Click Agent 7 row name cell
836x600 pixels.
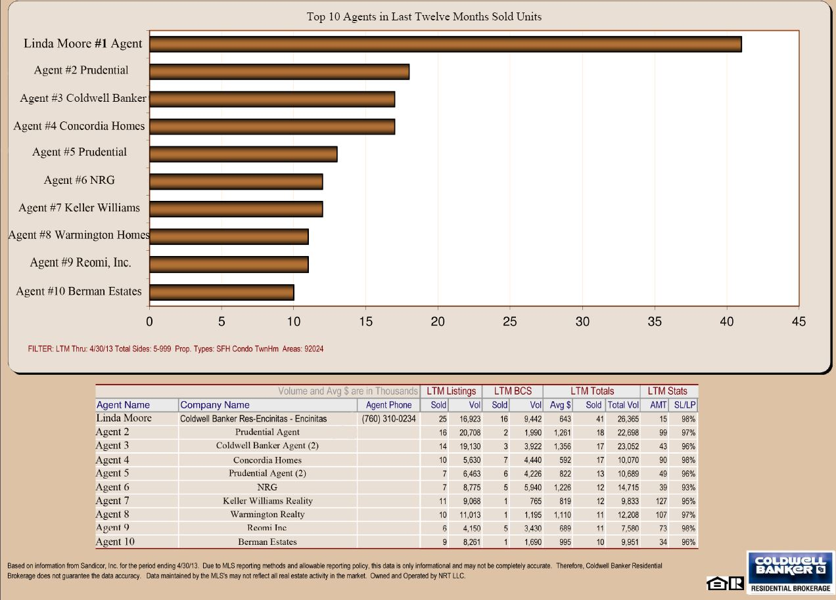[112, 501]
